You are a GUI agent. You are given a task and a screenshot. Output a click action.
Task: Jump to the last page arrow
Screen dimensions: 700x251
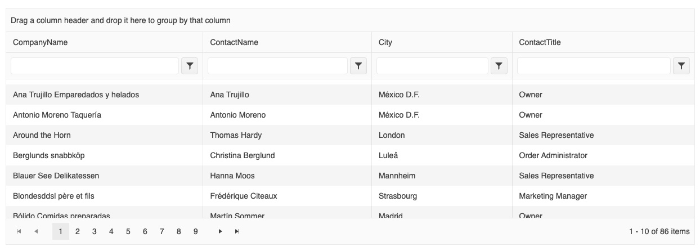click(x=237, y=231)
